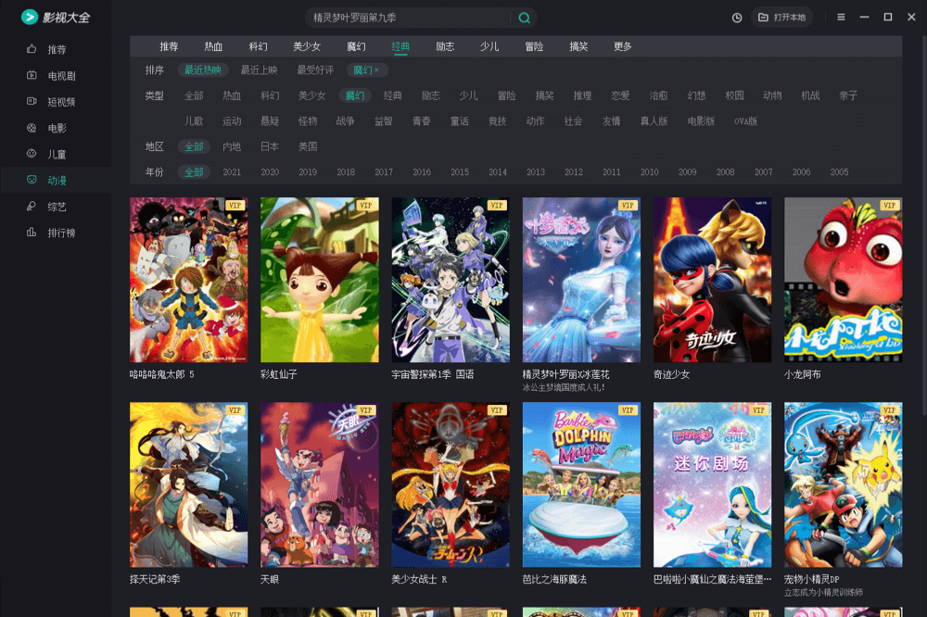This screenshot has height=617, width=927.
Task: Click the 打开本地 button
Action: point(782,18)
